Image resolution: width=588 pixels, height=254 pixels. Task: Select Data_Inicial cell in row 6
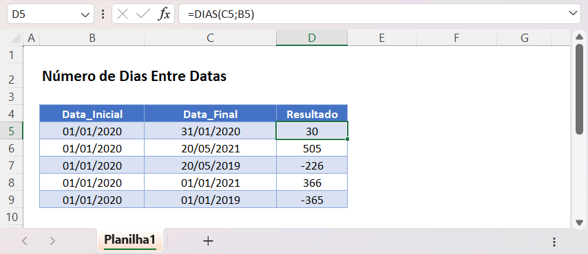[92, 148]
